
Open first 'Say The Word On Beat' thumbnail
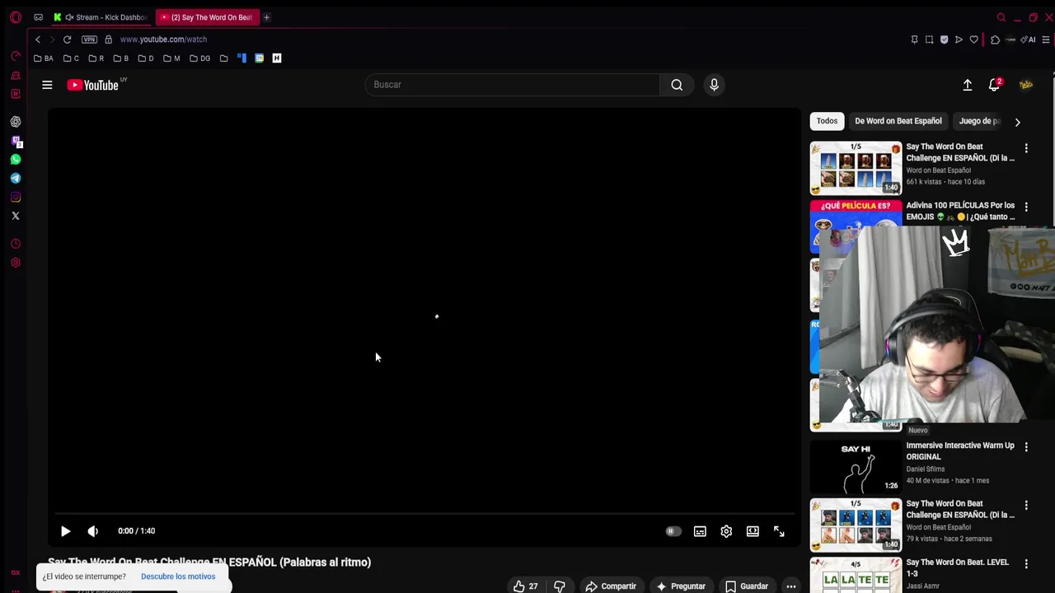click(x=856, y=167)
